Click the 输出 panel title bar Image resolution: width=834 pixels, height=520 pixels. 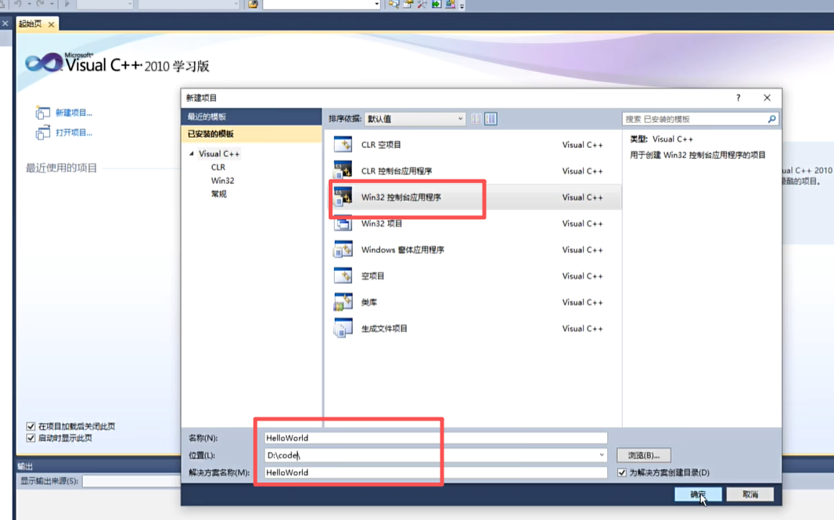pos(99,466)
